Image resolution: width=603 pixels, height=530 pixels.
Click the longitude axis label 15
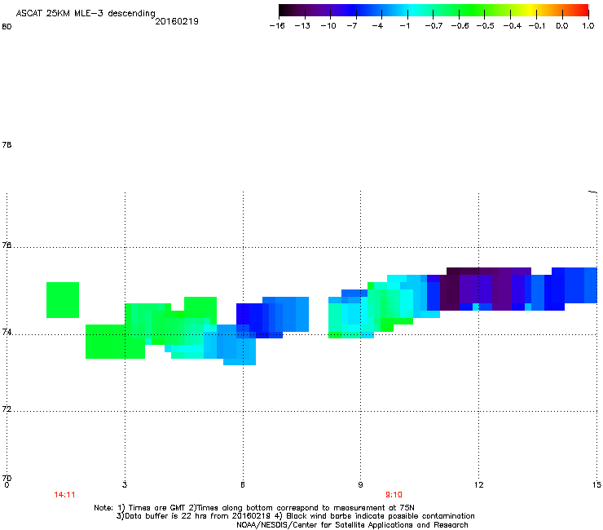point(596,484)
